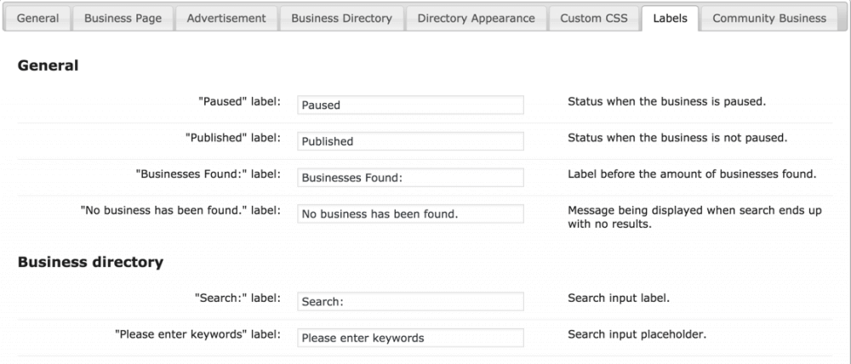This screenshot has height=364, width=851.
Task: Click the "Business directory" section heading
Action: (x=90, y=262)
